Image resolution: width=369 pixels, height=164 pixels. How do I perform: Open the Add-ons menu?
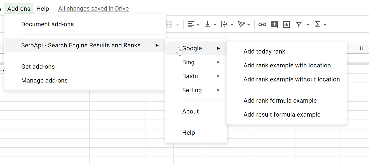pyautogui.click(x=19, y=9)
